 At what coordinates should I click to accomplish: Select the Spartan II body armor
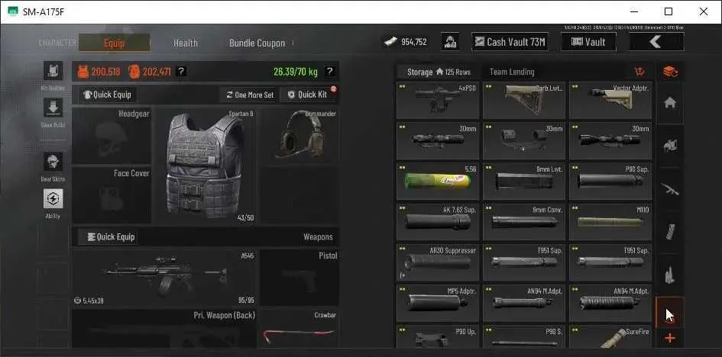[x=206, y=166]
